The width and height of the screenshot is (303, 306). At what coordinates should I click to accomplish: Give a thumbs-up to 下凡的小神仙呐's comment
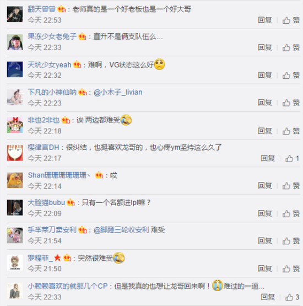pyautogui.click(x=291, y=103)
